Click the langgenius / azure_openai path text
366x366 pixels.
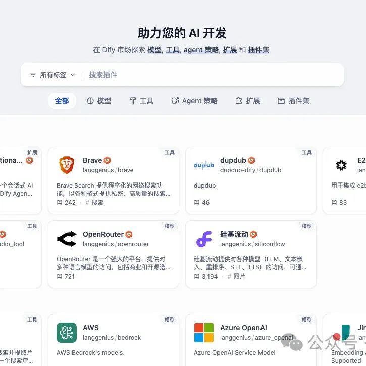(256, 338)
